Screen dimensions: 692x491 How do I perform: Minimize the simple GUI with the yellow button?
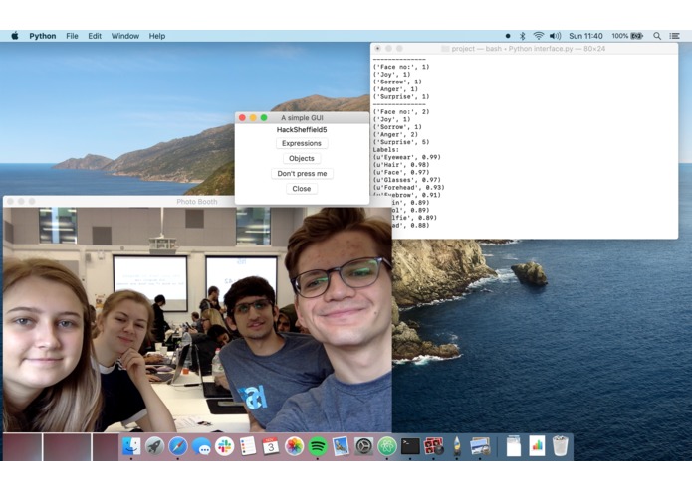tap(253, 118)
